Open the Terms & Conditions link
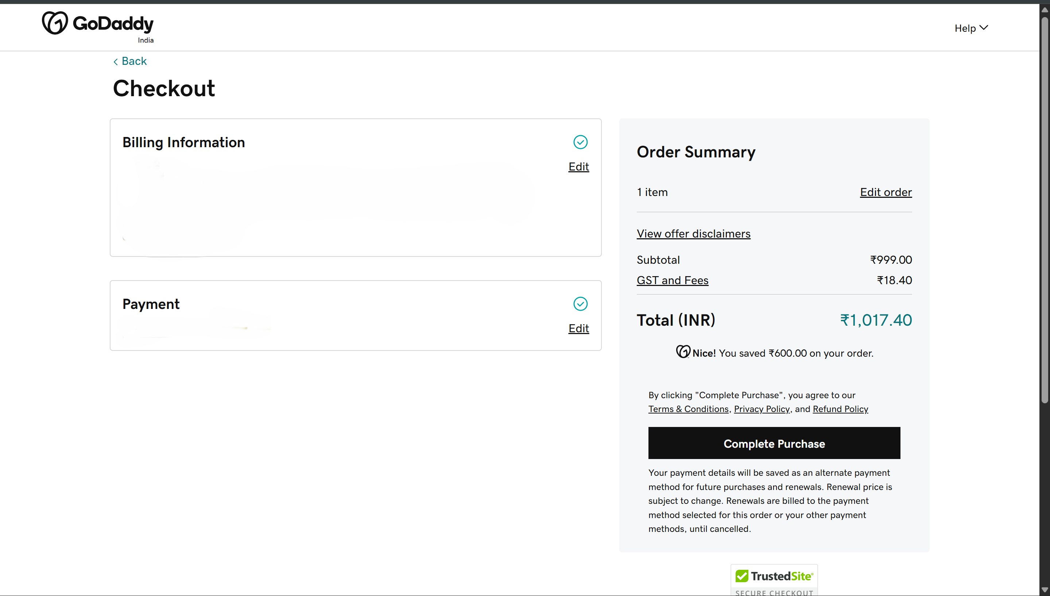The width and height of the screenshot is (1050, 596). coord(688,408)
